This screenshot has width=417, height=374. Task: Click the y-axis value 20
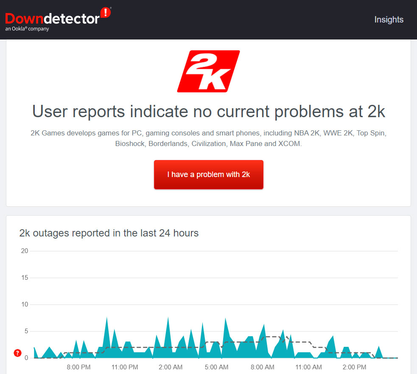click(25, 251)
